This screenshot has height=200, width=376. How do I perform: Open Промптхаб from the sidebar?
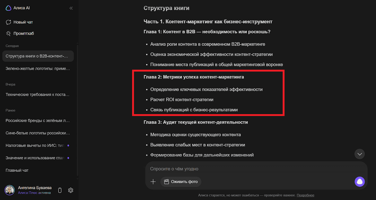23,34
